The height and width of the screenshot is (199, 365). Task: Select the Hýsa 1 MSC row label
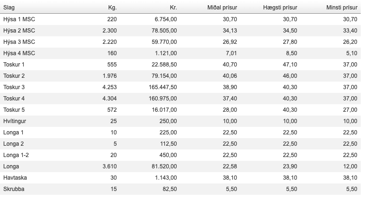click(x=19, y=19)
